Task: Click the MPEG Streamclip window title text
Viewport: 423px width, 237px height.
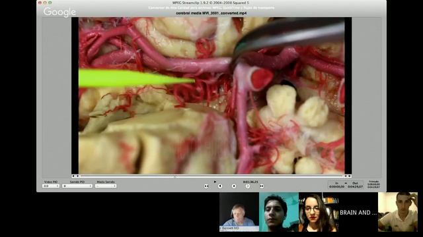Action: tap(211, 3)
